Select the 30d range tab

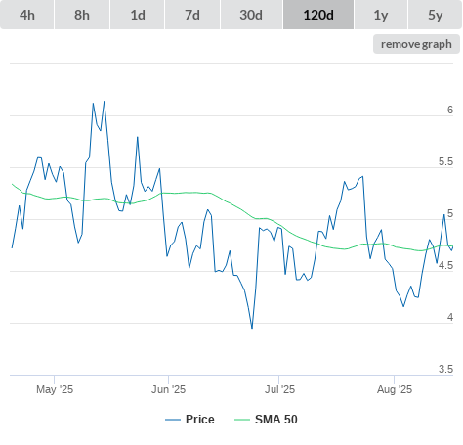pos(251,15)
